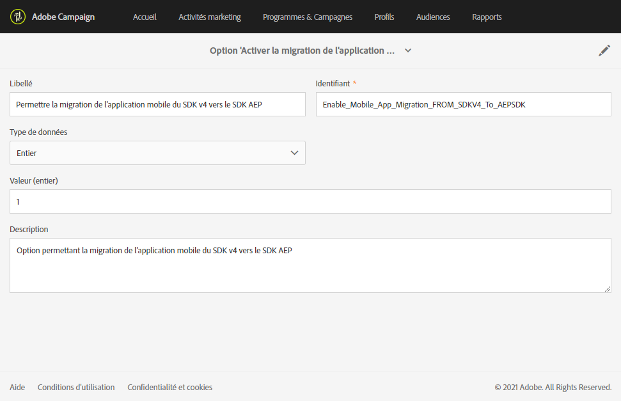
Task: Click the option title heading text
Action: coord(302,51)
